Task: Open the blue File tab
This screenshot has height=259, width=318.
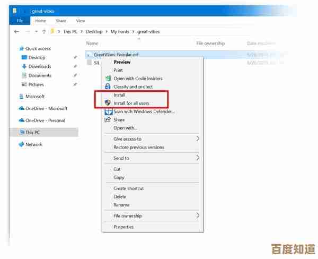Action: click(x=20, y=21)
